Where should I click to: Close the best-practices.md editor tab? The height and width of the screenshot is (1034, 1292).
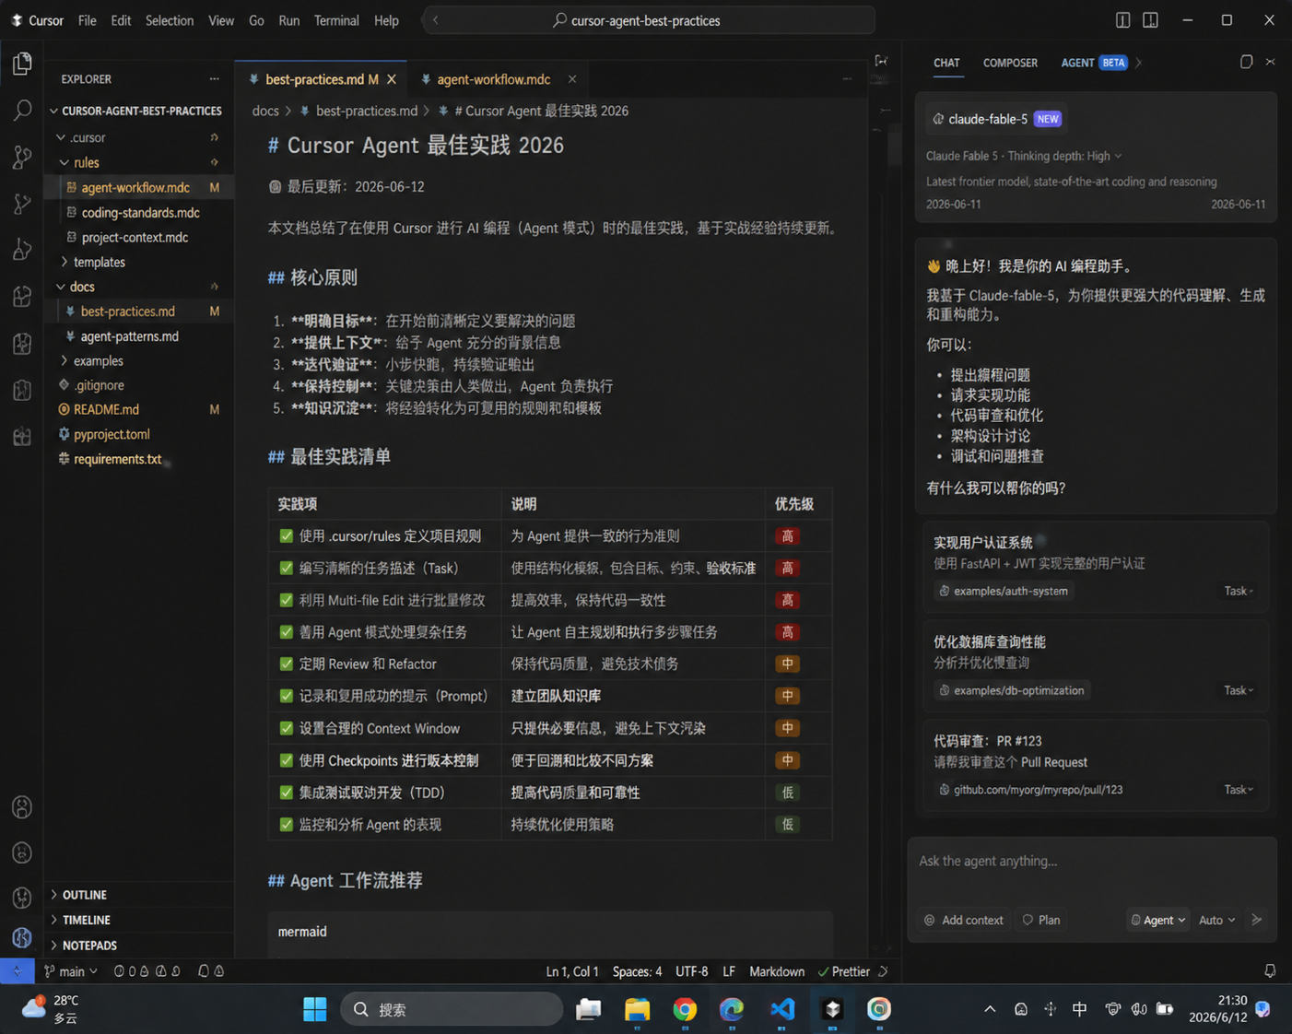click(x=392, y=79)
